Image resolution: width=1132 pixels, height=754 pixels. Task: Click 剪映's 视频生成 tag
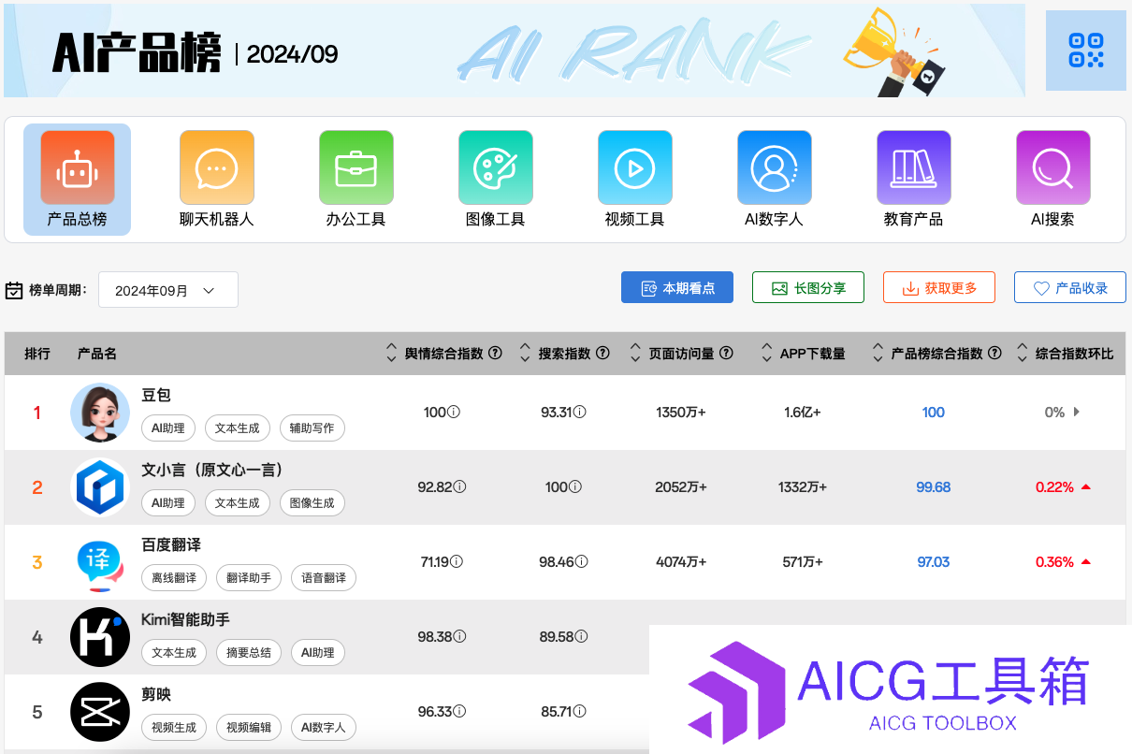coord(174,728)
